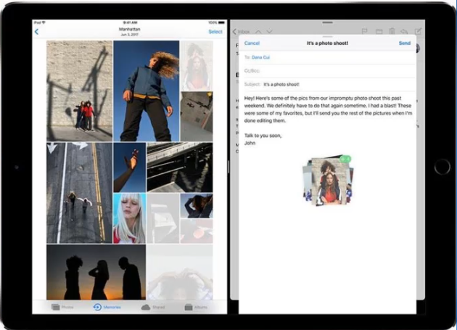The image size is (457, 330).
Task: Tap the reply arrow icon in Mail
Action: pyautogui.click(x=405, y=32)
